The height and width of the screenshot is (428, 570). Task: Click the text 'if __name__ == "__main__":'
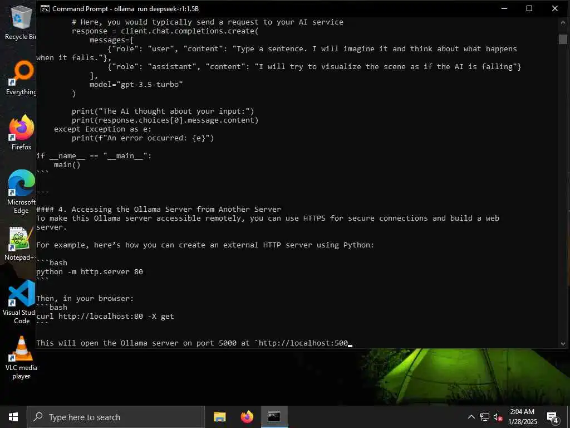pos(94,156)
